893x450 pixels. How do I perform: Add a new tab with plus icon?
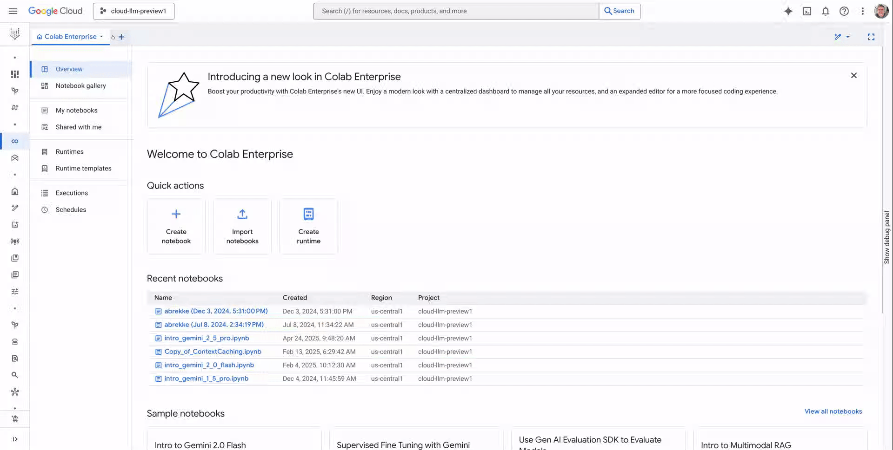[x=121, y=37]
